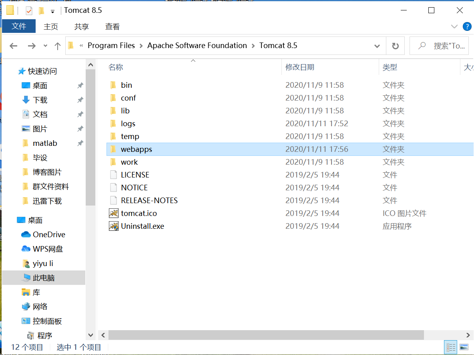
Task: Switch to details view layout
Action: tap(451, 347)
